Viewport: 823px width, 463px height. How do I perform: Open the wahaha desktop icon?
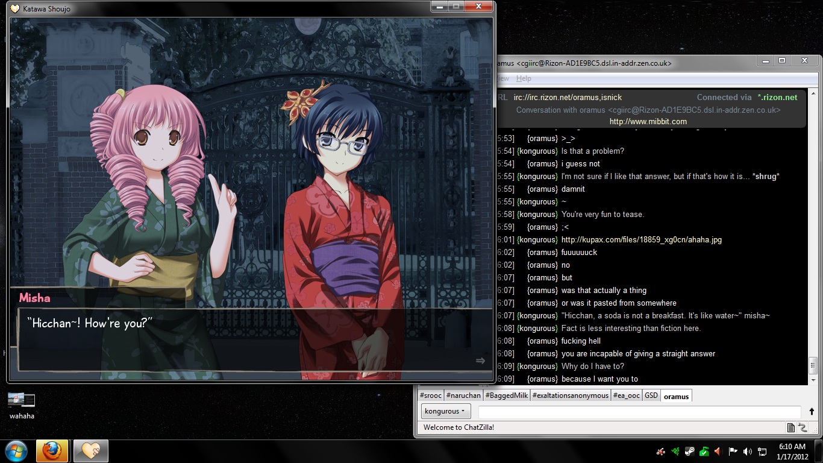tap(22, 406)
